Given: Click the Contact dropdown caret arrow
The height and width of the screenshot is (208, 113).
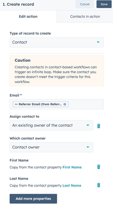Looking at the screenshot, I should point(98,42).
